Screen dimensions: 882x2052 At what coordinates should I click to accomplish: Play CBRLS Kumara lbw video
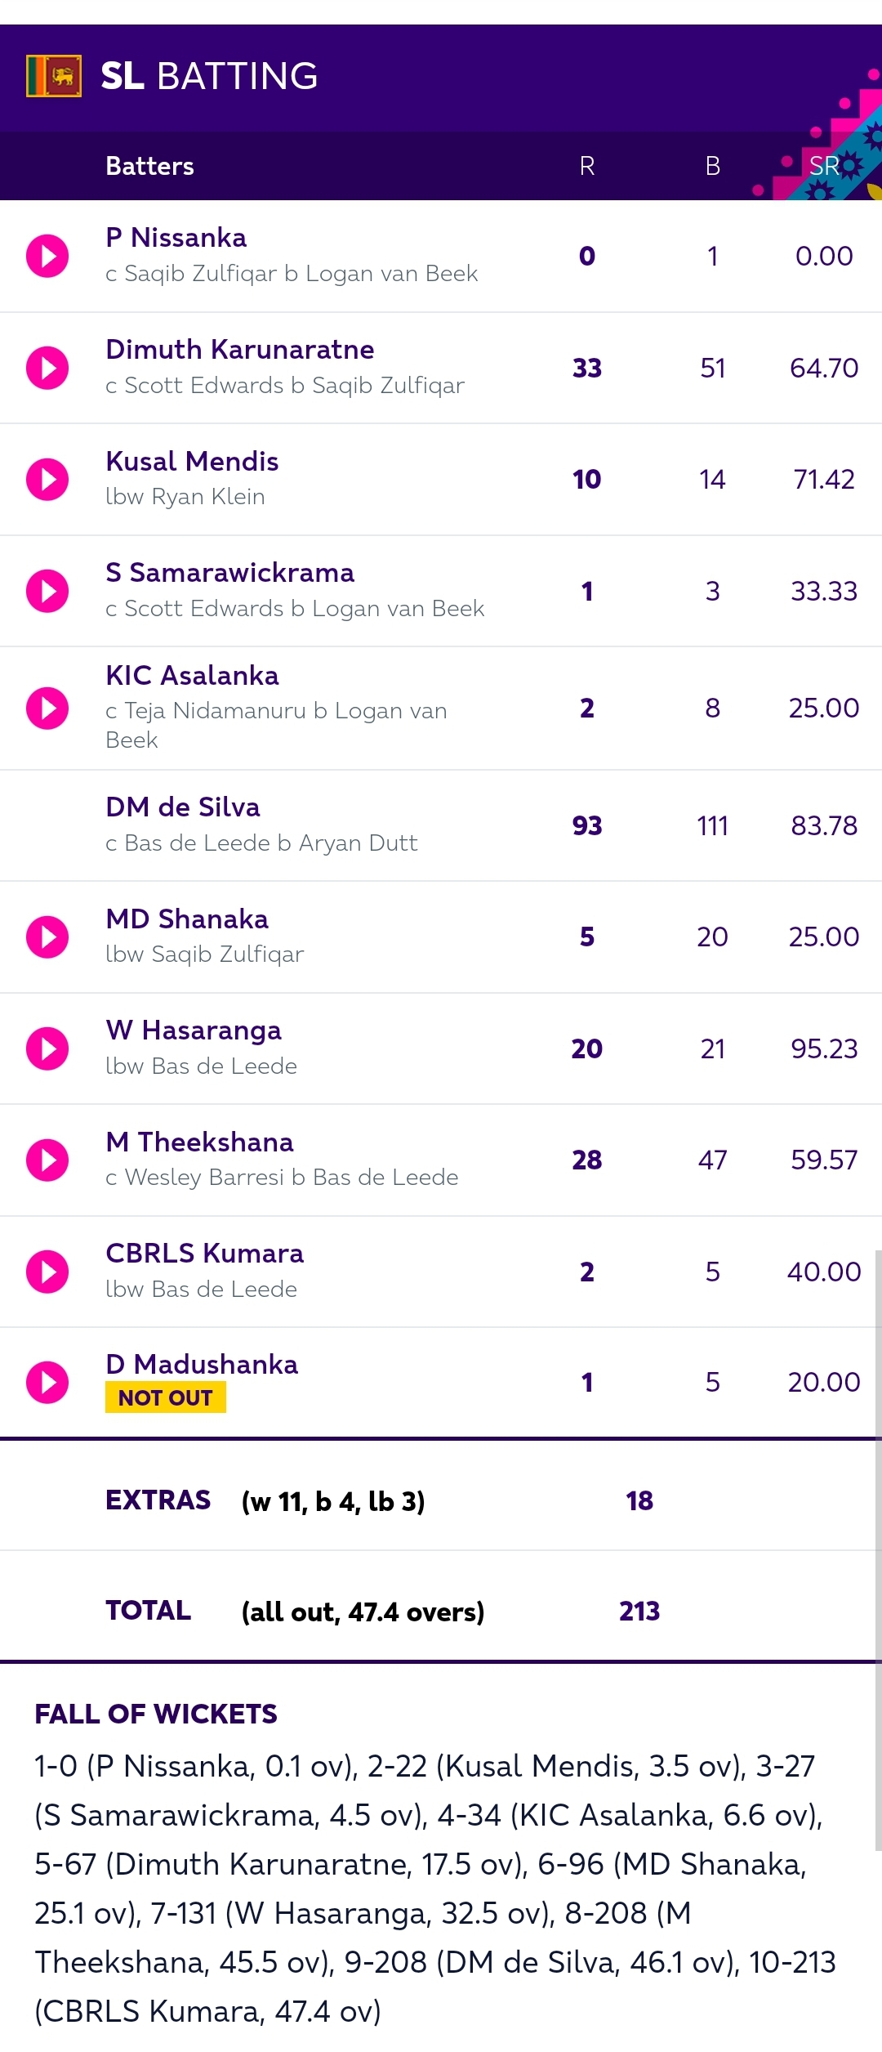click(47, 1272)
